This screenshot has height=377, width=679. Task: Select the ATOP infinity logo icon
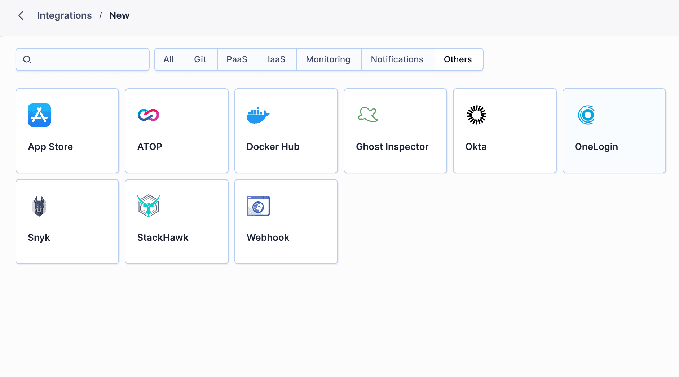149,115
